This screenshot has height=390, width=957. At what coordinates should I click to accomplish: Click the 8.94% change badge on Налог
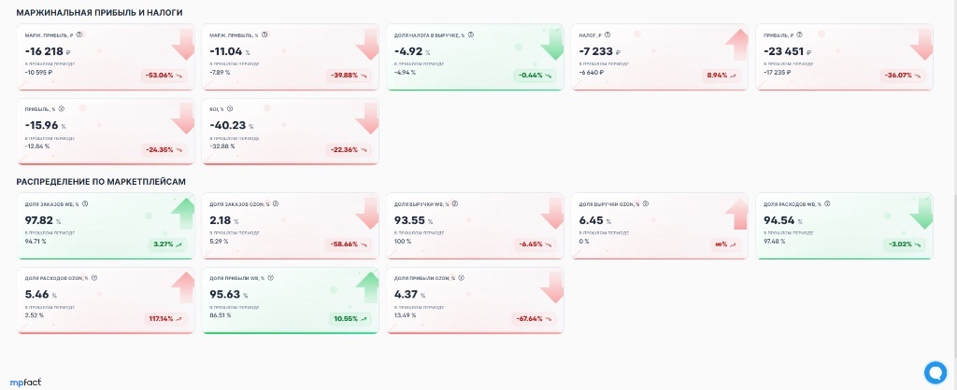721,76
